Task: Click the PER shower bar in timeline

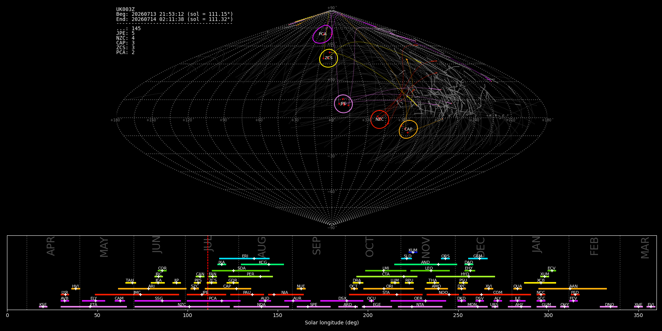Action: click(x=250, y=277)
